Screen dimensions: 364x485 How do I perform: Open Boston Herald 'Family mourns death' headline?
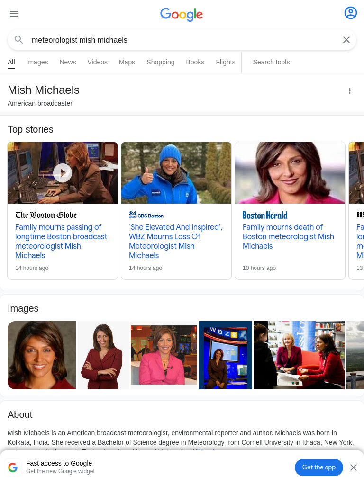(288, 237)
